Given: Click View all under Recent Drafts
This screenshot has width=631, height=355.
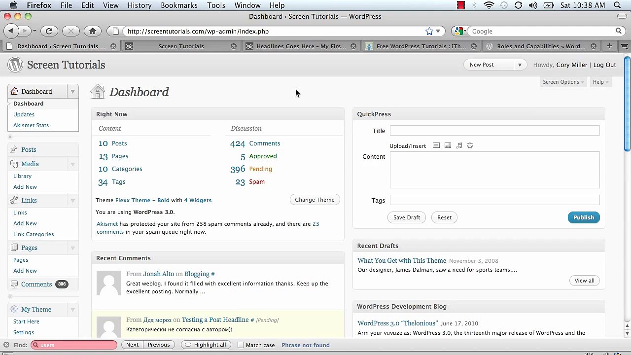Looking at the screenshot, I should [584, 281].
